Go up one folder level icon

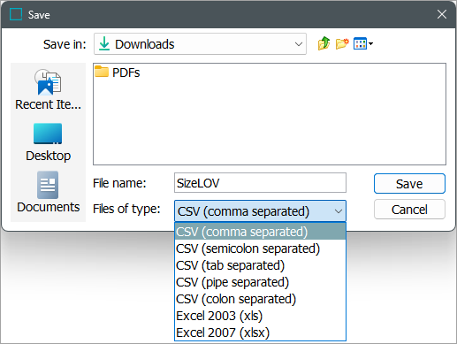point(324,44)
